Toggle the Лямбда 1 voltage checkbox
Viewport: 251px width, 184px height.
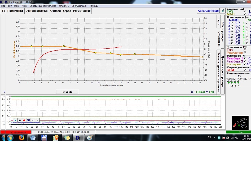pos(245,58)
